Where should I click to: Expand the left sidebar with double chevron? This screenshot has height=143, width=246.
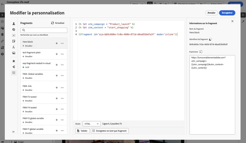13,132
